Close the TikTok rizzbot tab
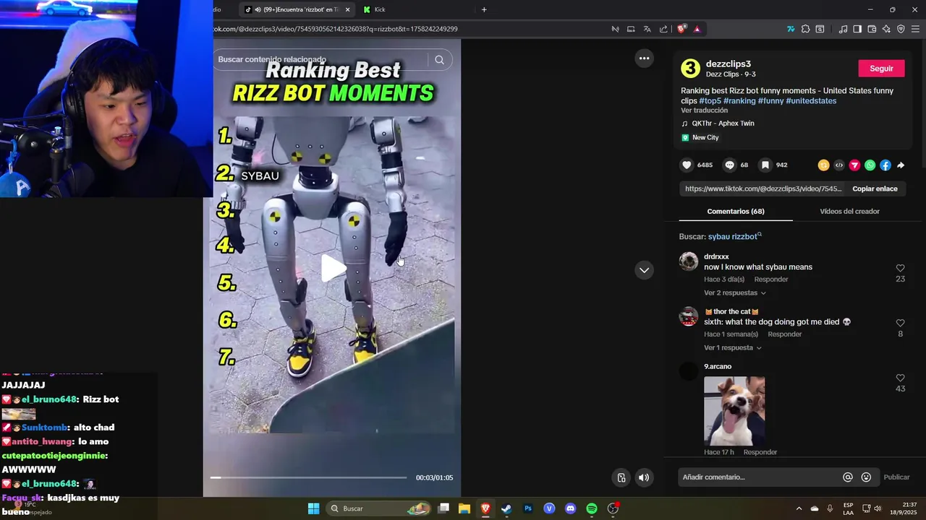Screen dimensions: 926x520 click(x=347, y=9)
